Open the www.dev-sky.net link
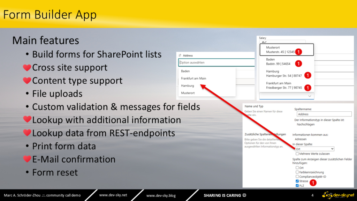The width and height of the screenshot is (357, 201). click(113, 195)
